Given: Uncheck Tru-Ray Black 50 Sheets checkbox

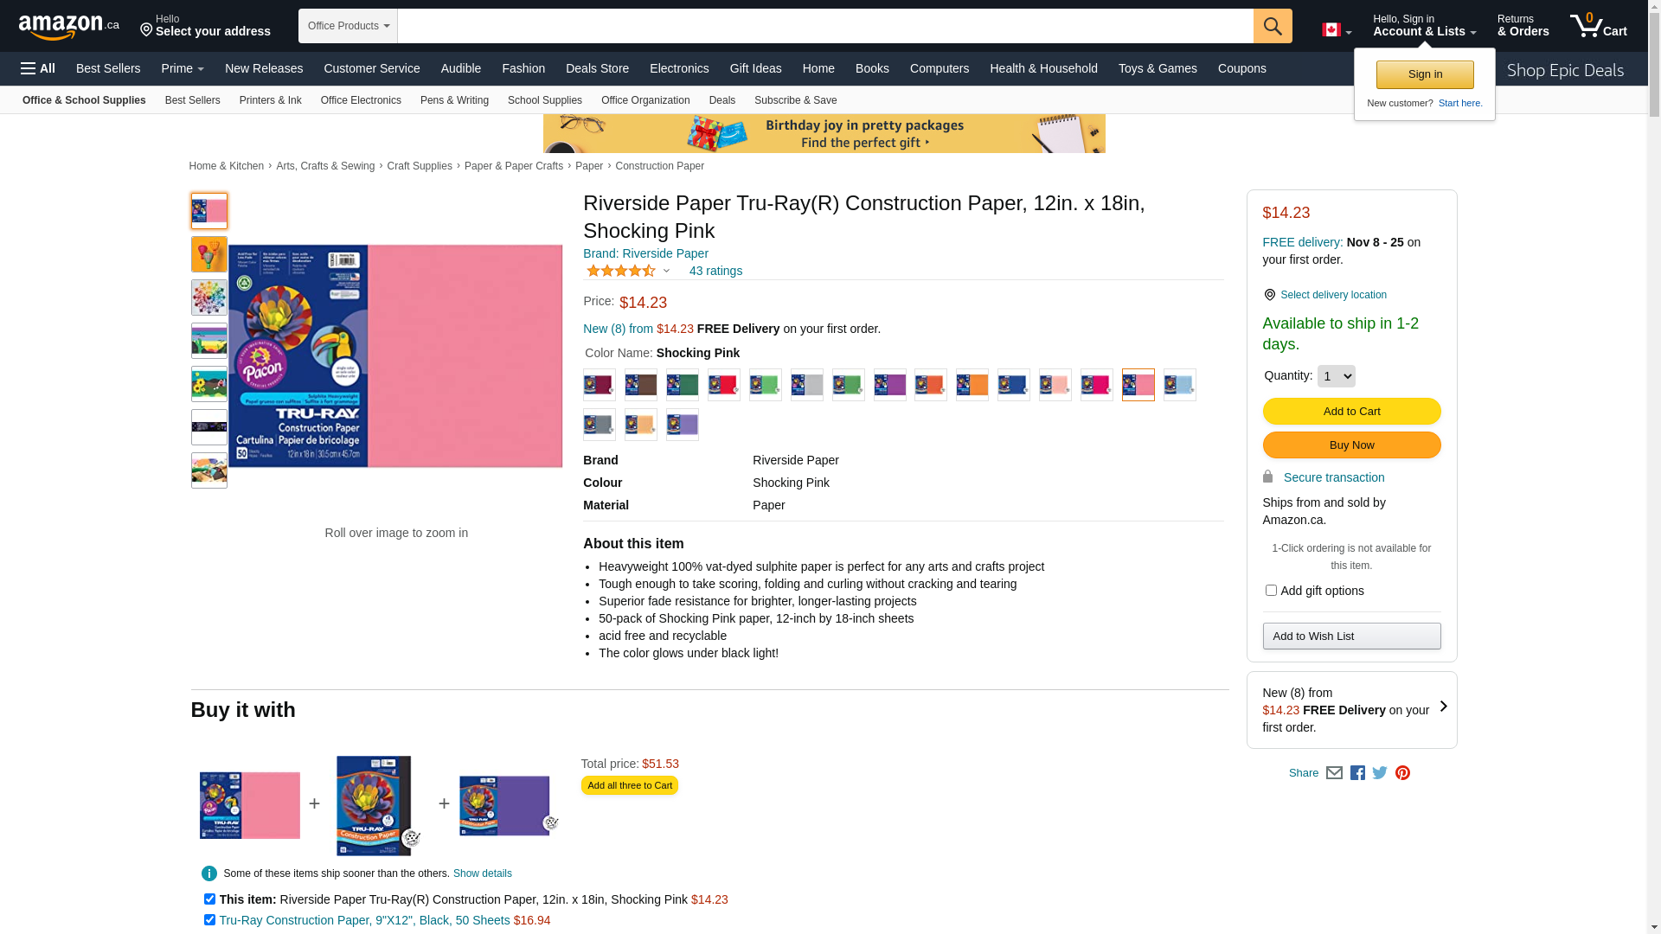Looking at the screenshot, I should [209, 920].
